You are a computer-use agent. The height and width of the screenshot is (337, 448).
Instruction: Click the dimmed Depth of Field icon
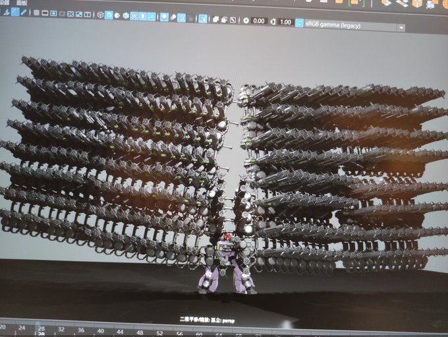[x=190, y=18]
